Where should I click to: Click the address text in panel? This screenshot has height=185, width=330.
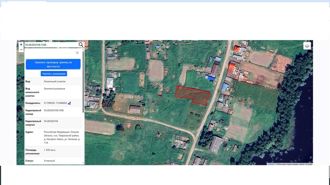tap(62, 137)
